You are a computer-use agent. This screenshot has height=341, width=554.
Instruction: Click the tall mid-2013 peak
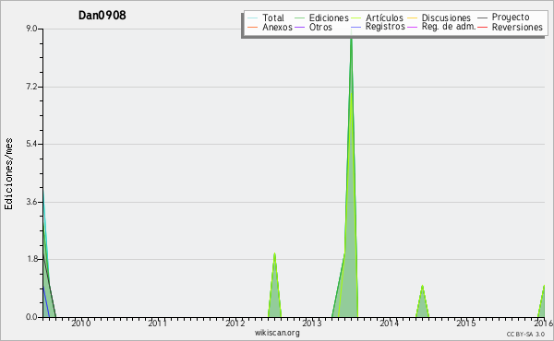[x=351, y=176]
